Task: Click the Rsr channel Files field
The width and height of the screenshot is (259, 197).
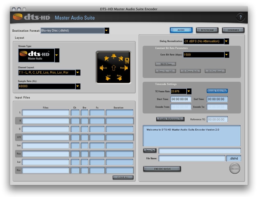Action: (x=46, y=170)
